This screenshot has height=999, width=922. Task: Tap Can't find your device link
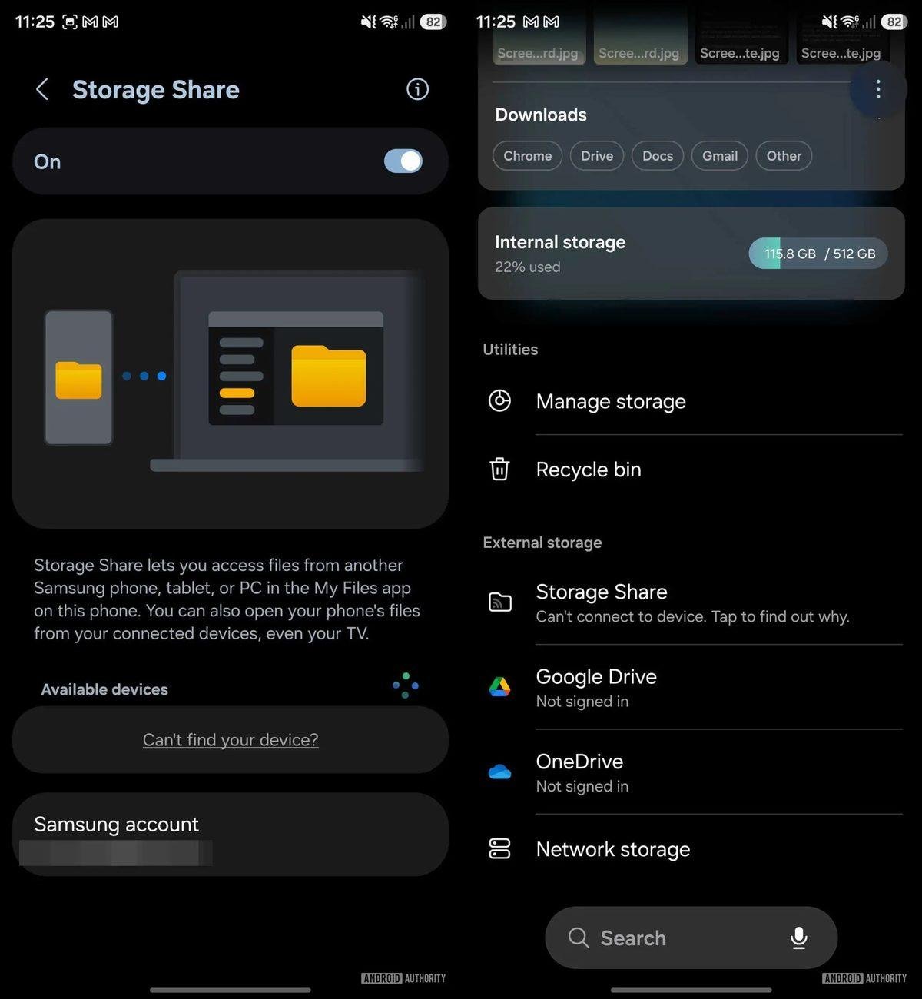(230, 739)
